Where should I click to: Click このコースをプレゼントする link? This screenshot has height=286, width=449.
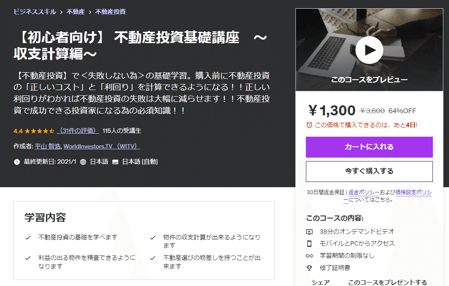pyautogui.click(x=387, y=282)
